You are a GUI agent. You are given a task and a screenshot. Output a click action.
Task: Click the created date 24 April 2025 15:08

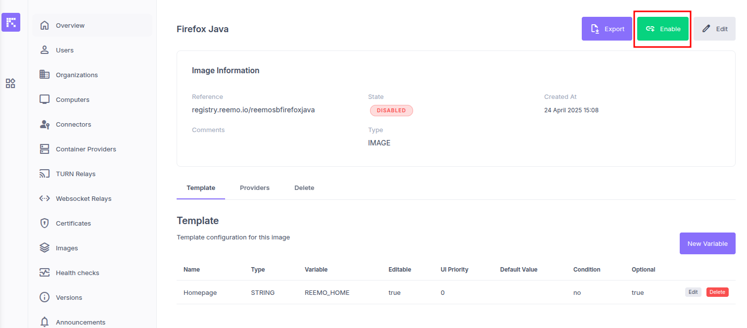pos(571,110)
